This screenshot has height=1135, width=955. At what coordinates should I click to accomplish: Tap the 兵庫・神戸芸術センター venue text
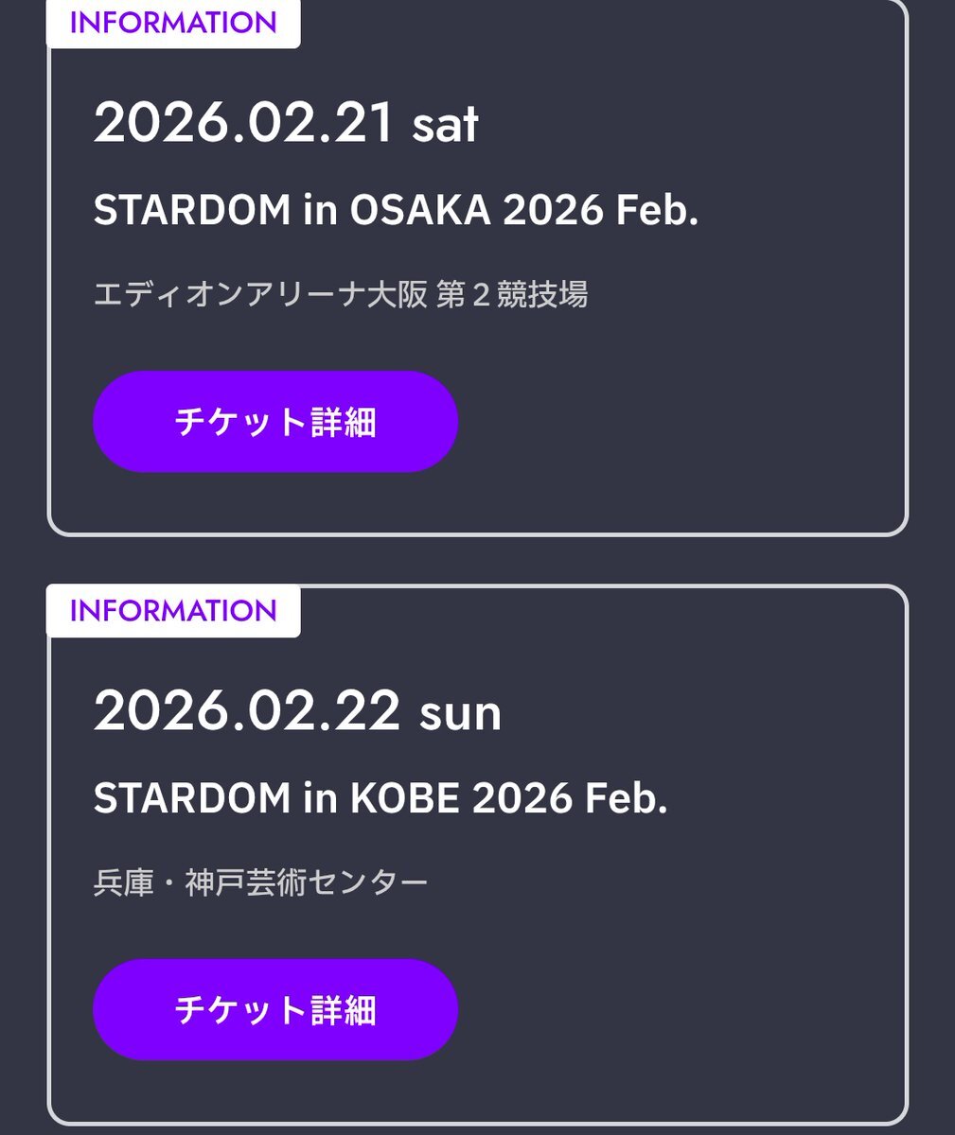[x=260, y=882]
